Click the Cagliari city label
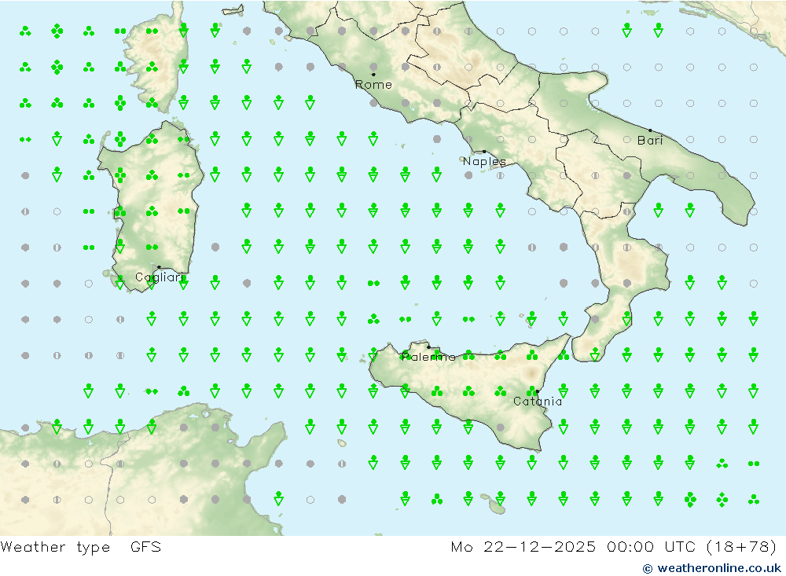Screen dimensions: 786x576 [160, 277]
